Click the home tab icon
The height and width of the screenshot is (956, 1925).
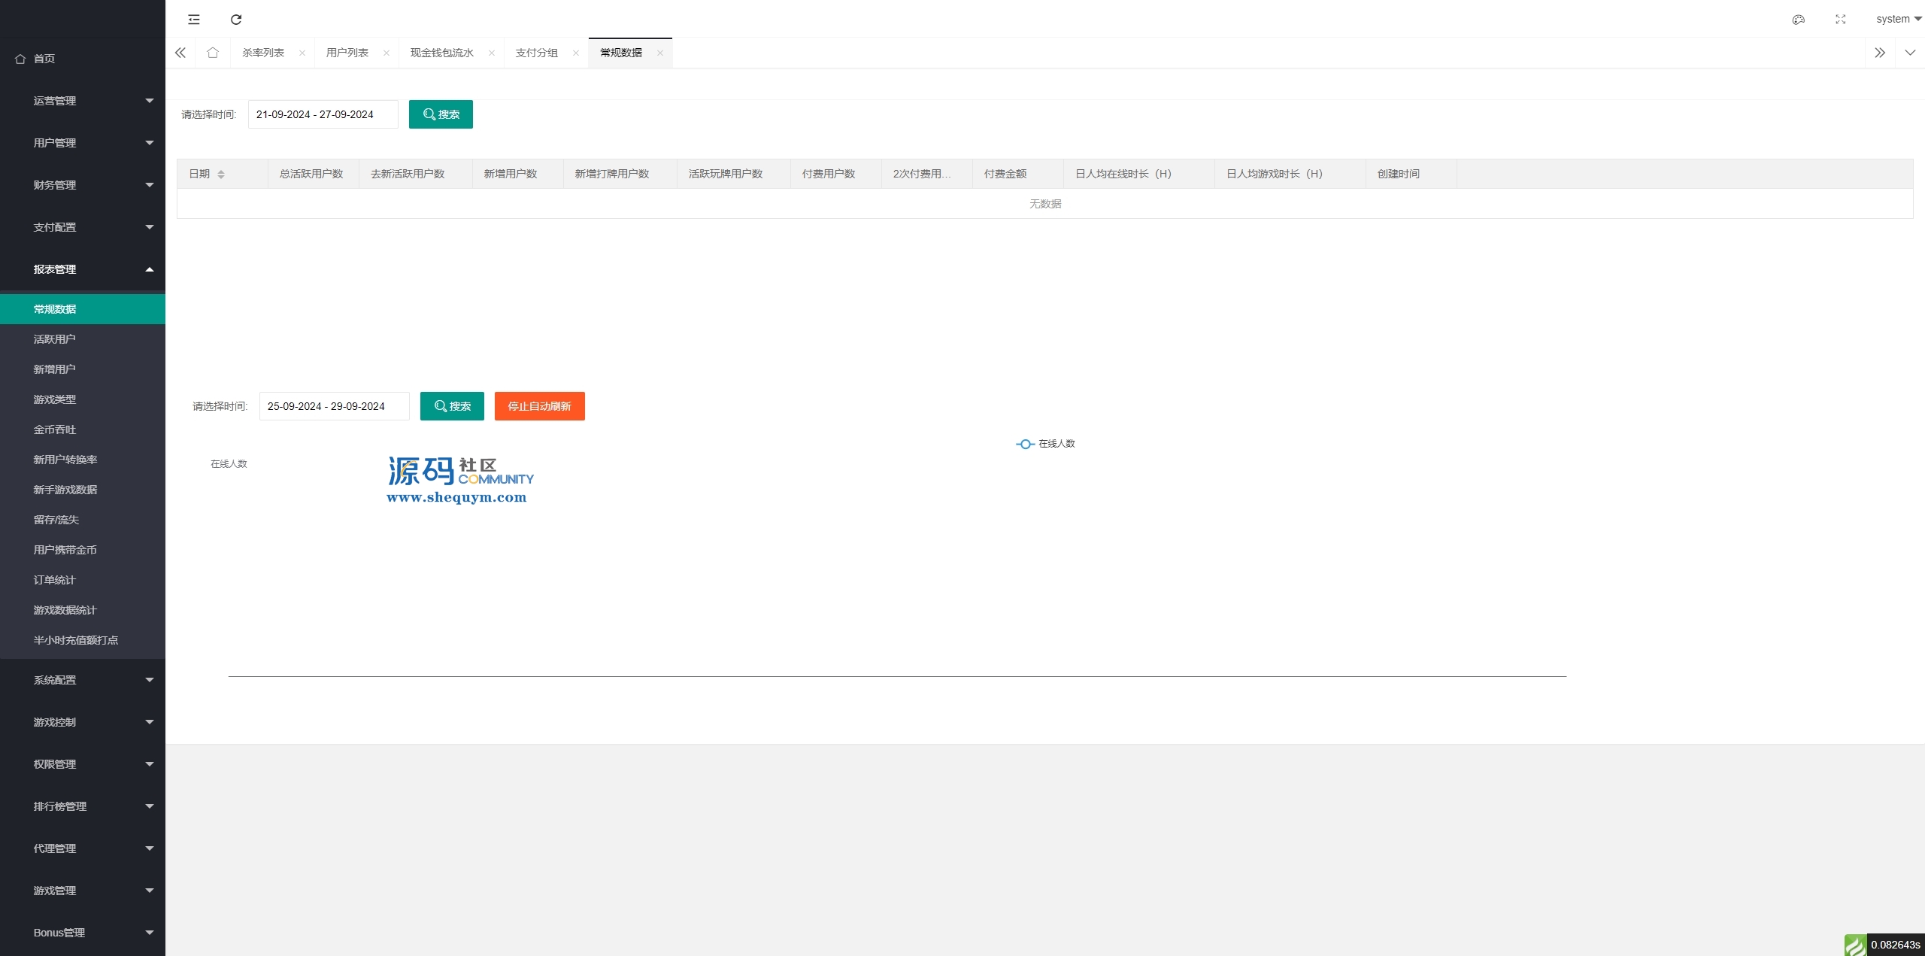(x=213, y=53)
